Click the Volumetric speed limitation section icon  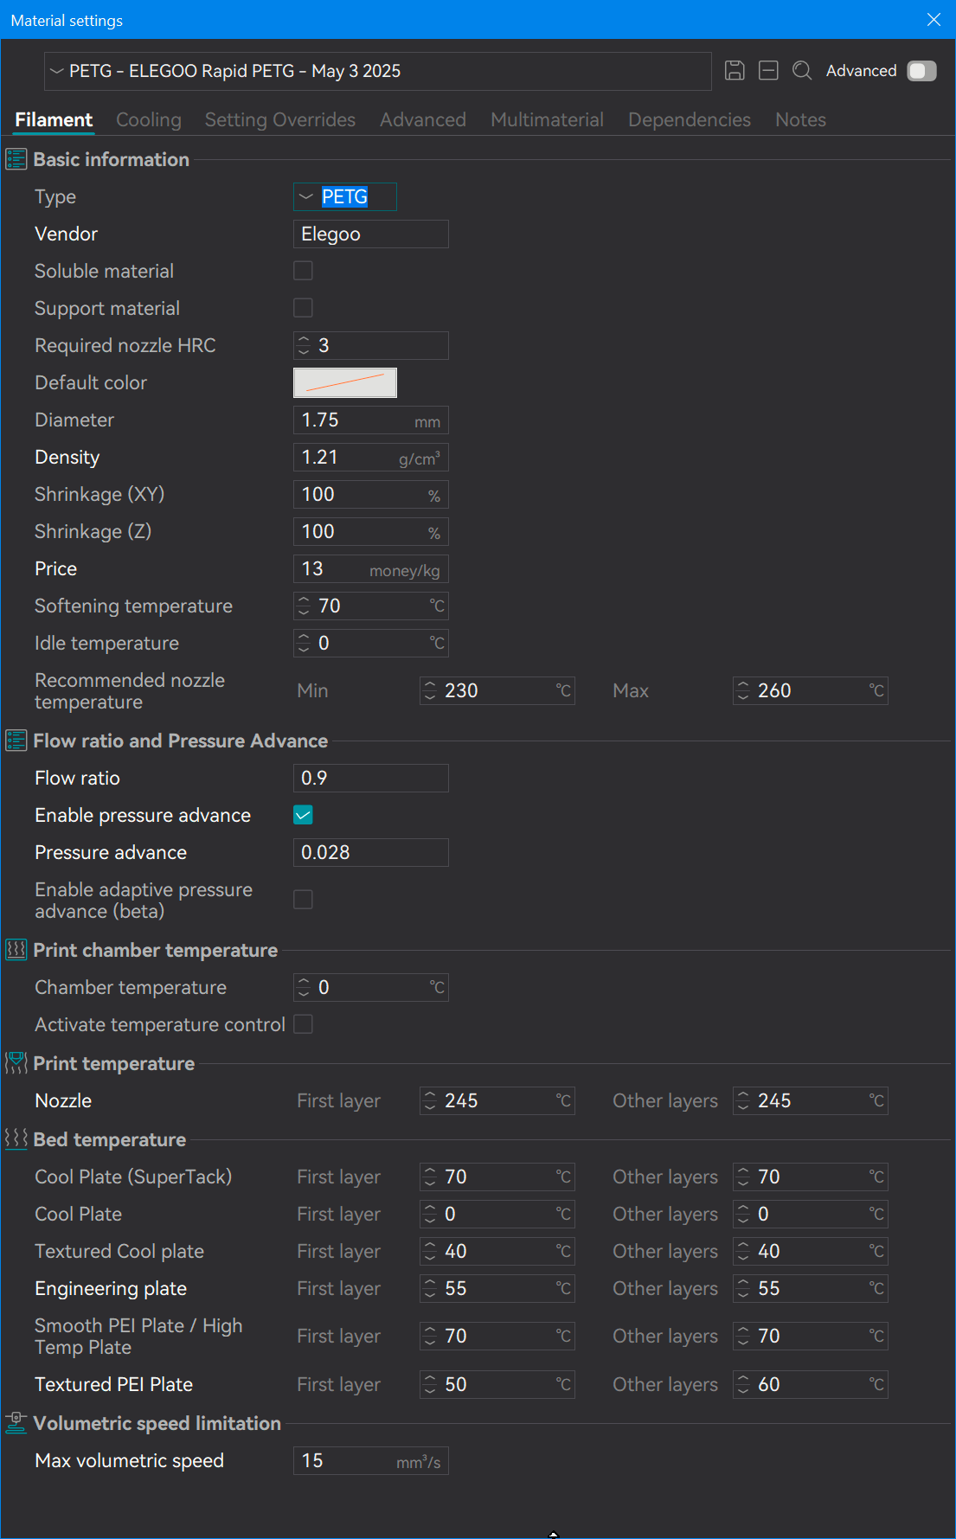click(16, 1423)
